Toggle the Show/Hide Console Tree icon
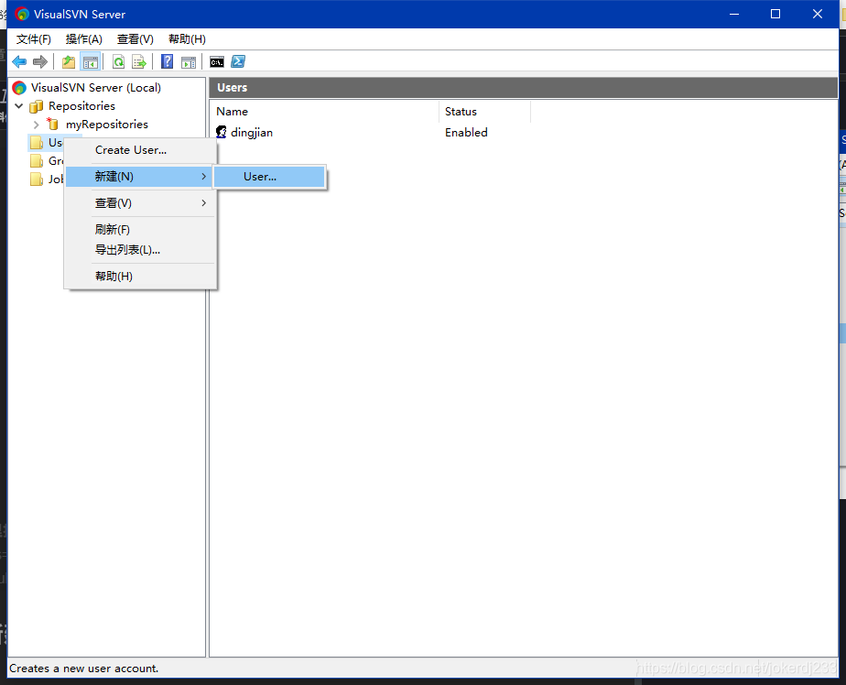This screenshot has height=685, width=846. click(90, 62)
